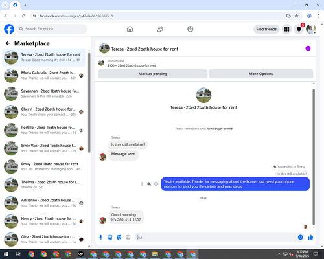The image size is (324, 259).
Task: Open the Emily conversation
Action: (x=43, y=166)
